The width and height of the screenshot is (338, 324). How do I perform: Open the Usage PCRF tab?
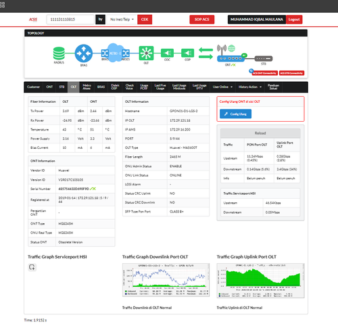point(144,87)
